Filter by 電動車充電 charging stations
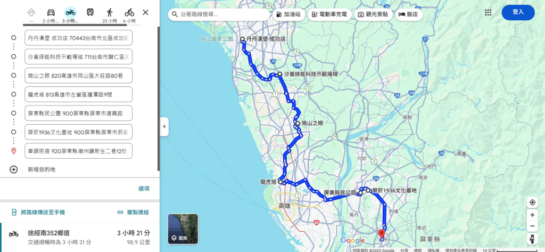545x252 pixels. [329, 14]
